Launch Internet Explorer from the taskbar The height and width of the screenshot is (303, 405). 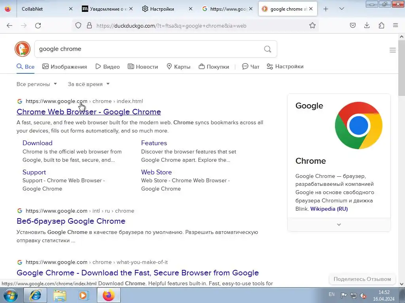(35, 295)
